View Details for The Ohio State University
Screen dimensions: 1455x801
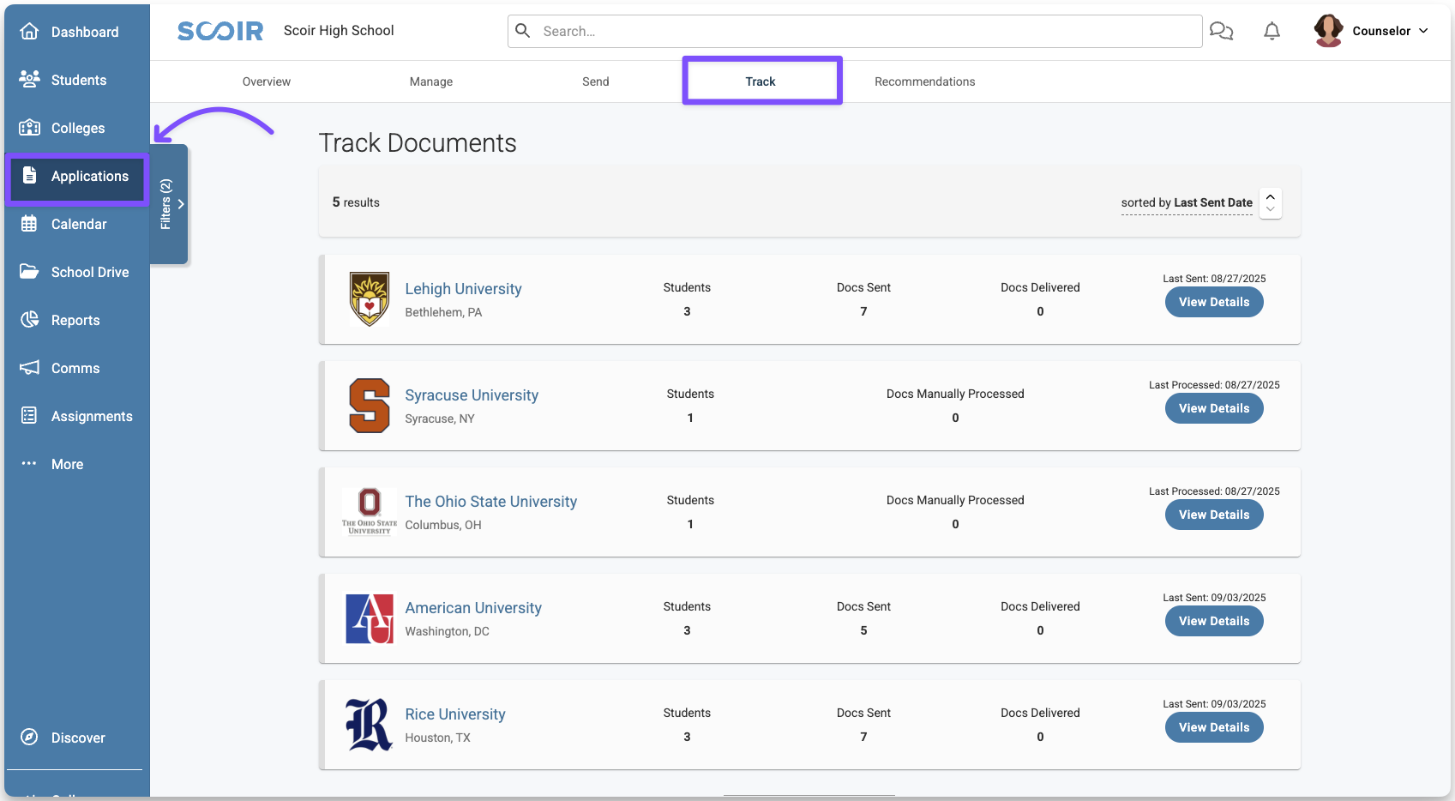click(x=1214, y=515)
